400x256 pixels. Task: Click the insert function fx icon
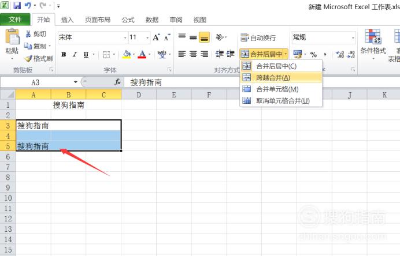point(117,82)
